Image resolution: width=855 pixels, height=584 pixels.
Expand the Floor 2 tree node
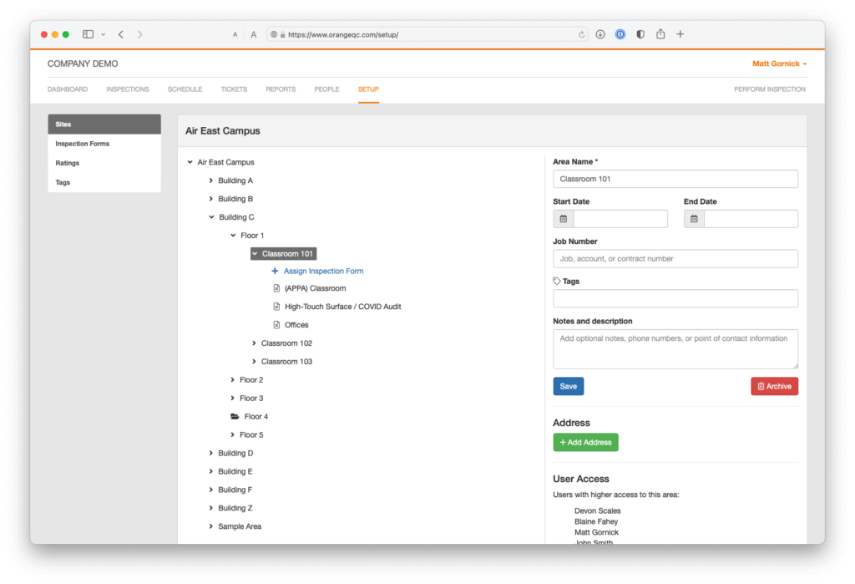[232, 379]
